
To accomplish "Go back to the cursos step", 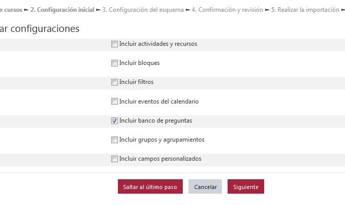I will (x=11, y=10).
